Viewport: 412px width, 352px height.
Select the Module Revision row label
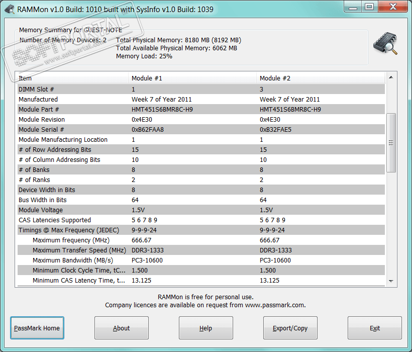click(x=42, y=119)
